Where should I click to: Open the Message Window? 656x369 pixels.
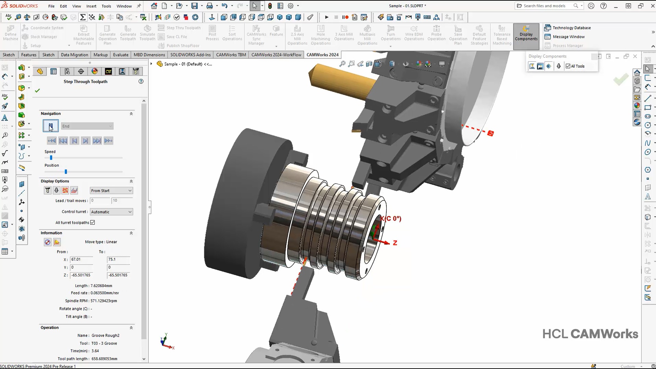(564, 37)
